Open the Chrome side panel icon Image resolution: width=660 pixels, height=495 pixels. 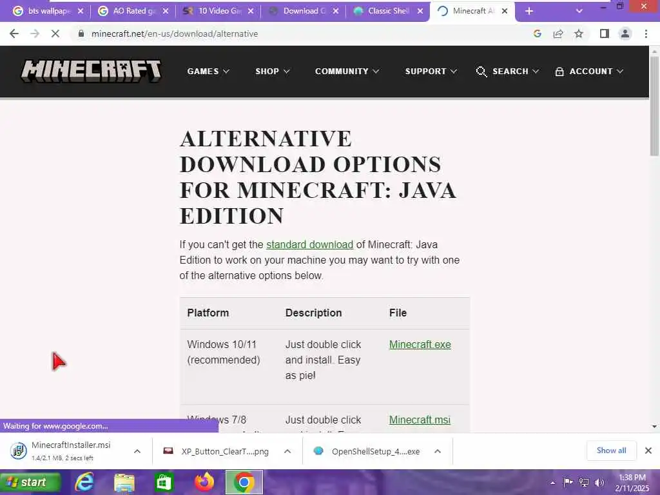pyautogui.click(x=605, y=34)
